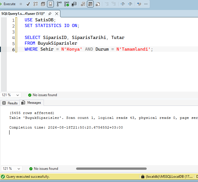Click the Results tab grid icon
The width and height of the screenshot is (198, 182).
pyautogui.click(x=4, y=103)
